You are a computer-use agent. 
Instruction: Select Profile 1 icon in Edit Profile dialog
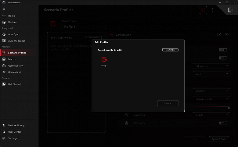(104, 60)
